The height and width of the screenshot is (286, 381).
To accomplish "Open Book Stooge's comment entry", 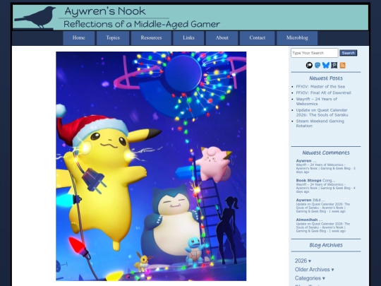I will point(325,186).
